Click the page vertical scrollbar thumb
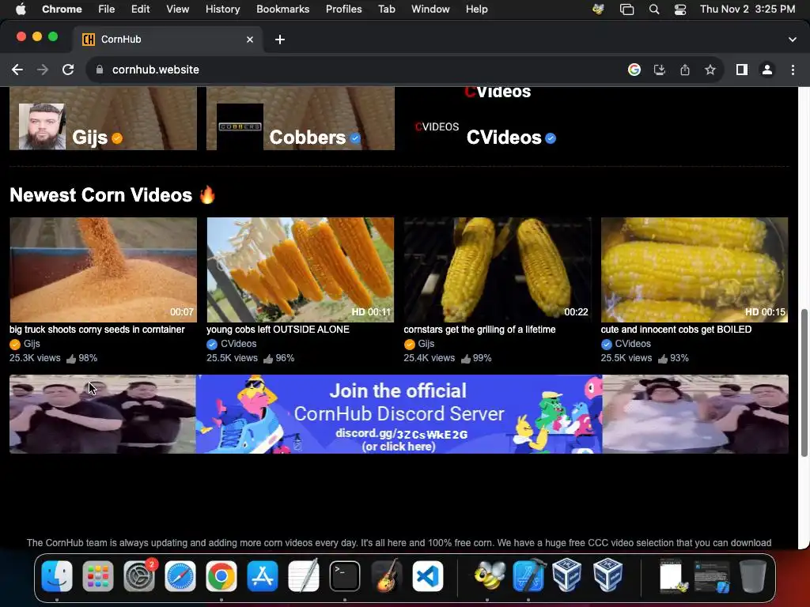Image resolution: width=810 pixels, height=607 pixels. (804, 383)
